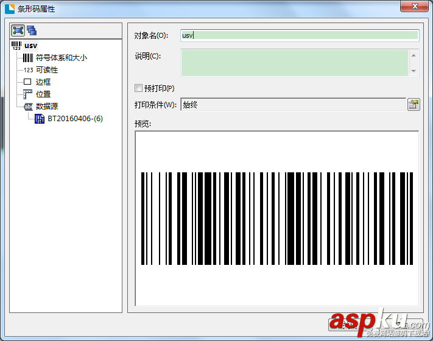Click the barcode icon beside 符号体系和大小

click(x=28, y=58)
